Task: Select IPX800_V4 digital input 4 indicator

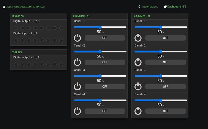Action: click(x=35, y=40)
